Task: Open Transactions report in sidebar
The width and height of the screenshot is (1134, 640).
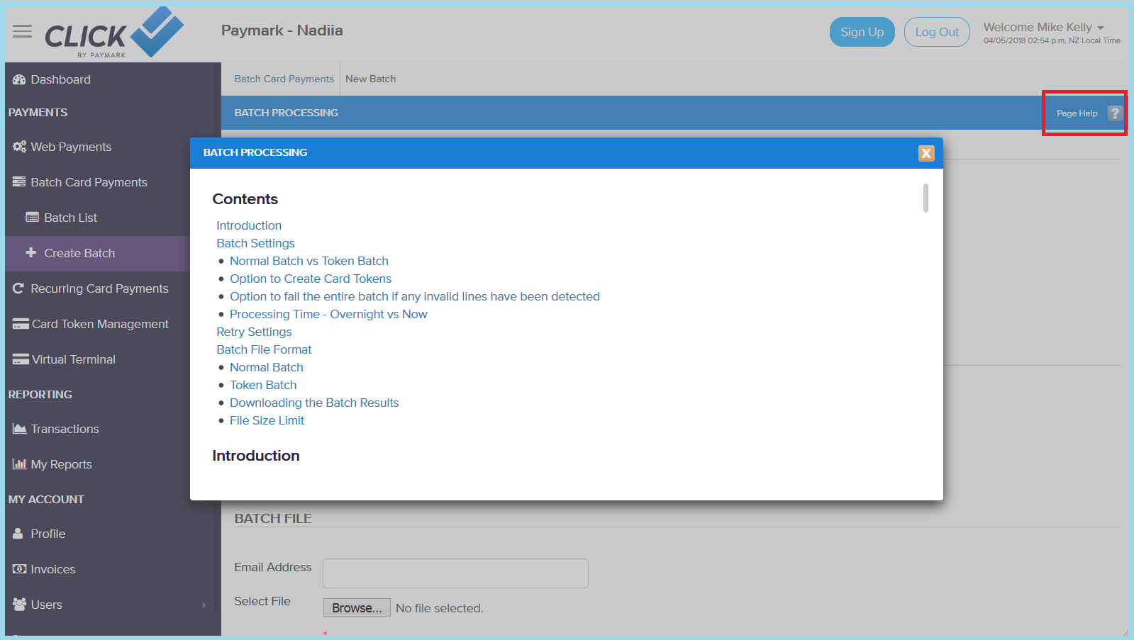Action: click(x=65, y=429)
